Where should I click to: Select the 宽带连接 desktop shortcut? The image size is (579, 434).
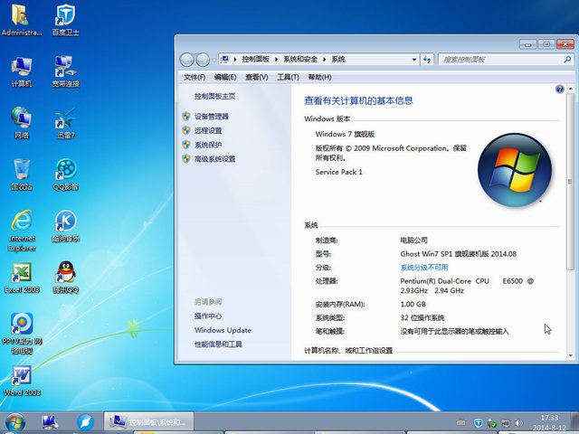(65, 72)
